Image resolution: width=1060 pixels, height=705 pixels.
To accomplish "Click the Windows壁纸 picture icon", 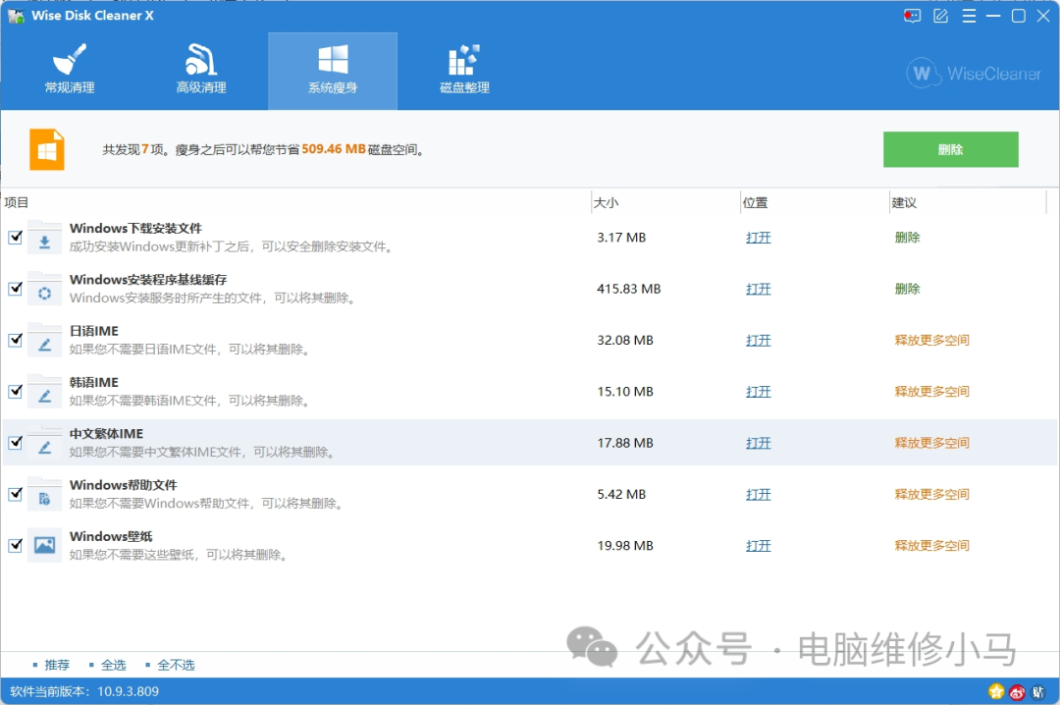I will click(44, 545).
